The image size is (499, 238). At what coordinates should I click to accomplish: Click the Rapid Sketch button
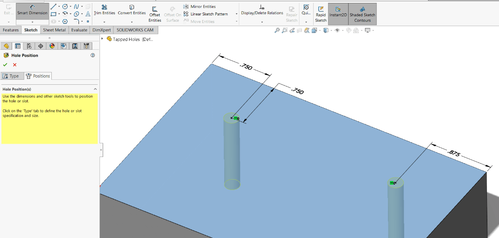pos(321,14)
